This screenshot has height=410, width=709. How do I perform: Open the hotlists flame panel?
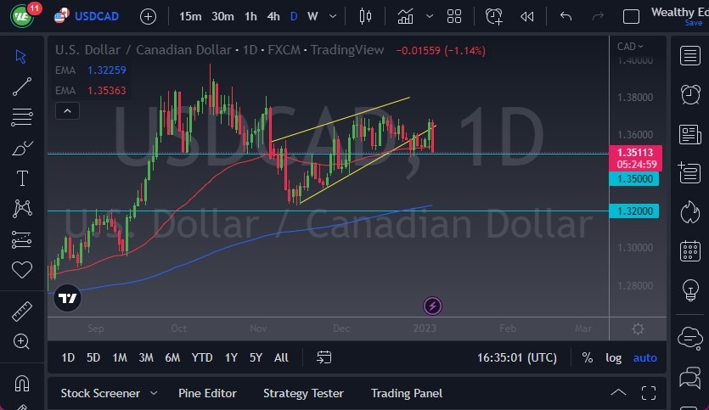pyautogui.click(x=690, y=211)
